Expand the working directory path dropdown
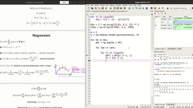193x108 pixels. pyautogui.click(x=190, y=8)
